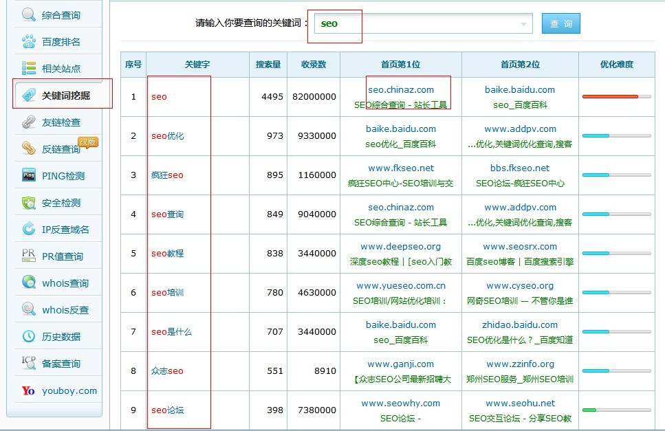Open keyword link seo查询
The image size is (665, 431).
coord(168,214)
